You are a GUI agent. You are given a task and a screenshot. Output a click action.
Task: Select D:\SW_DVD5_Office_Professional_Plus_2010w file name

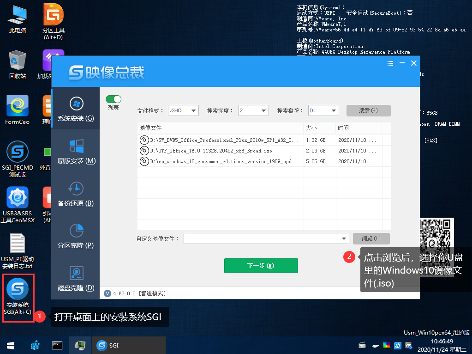[x=225, y=140]
